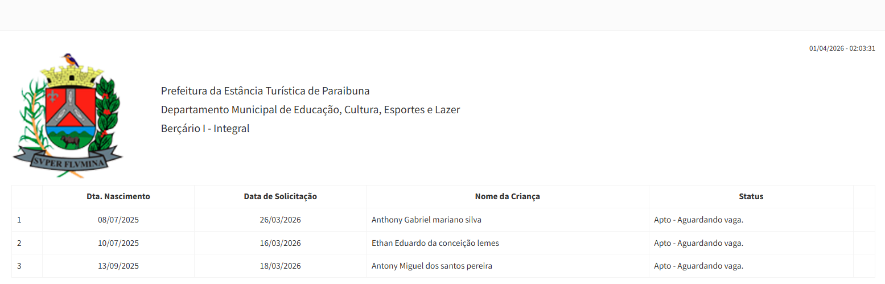Click the Berçário I - Integral title
Image resolution: width=885 pixels, height=284 pixels.
tap(205, 129)
